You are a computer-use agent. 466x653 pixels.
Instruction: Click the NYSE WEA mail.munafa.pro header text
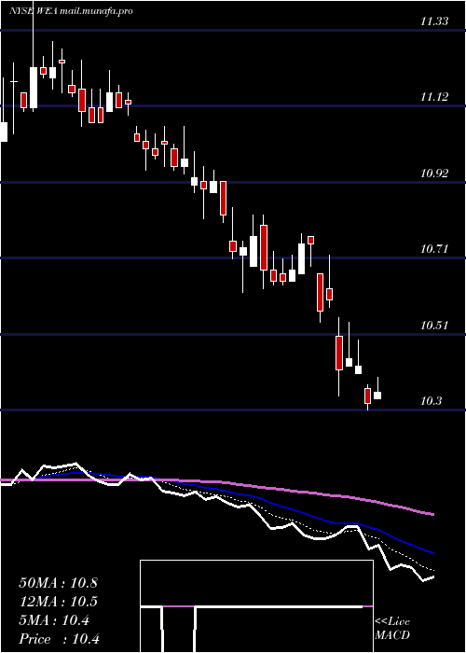point(71,11)
